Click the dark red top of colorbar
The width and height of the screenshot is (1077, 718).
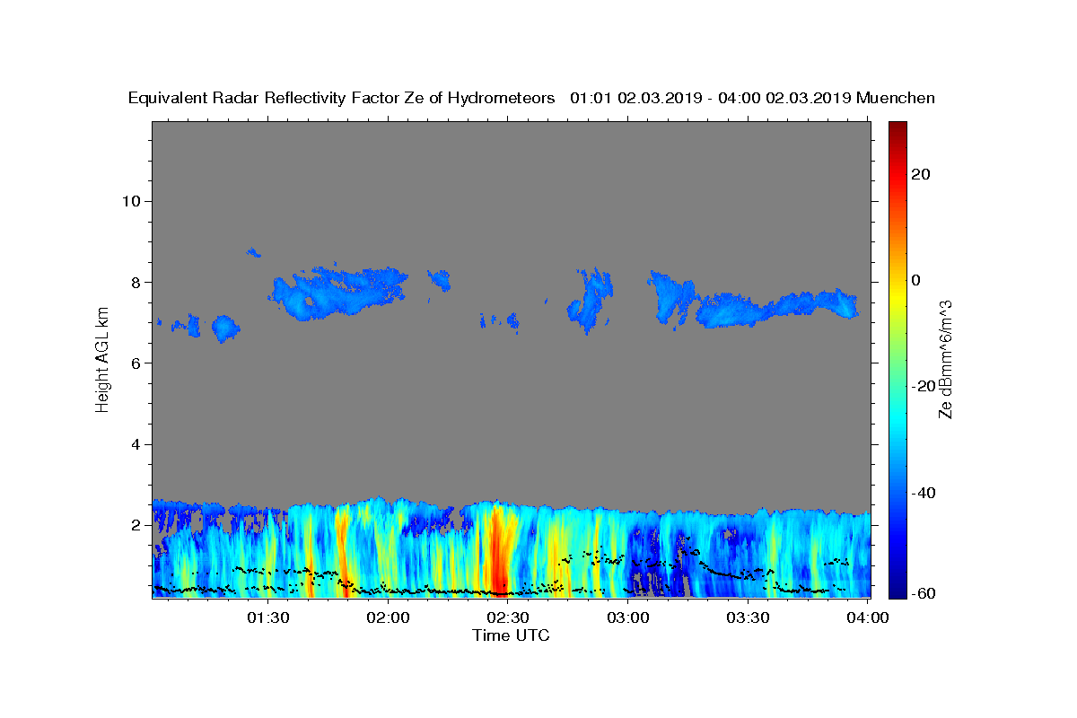897,130
